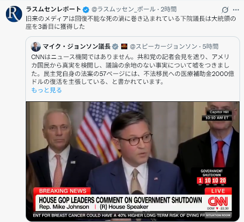Open the Rasmussen Reports 'R' profile avatar
Viewport: 244px width, 222px height.
(14, 14)
